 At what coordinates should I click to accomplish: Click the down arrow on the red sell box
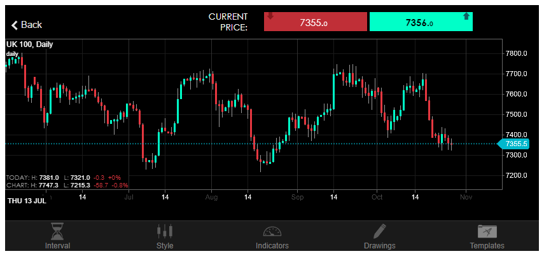click(270, 17)
